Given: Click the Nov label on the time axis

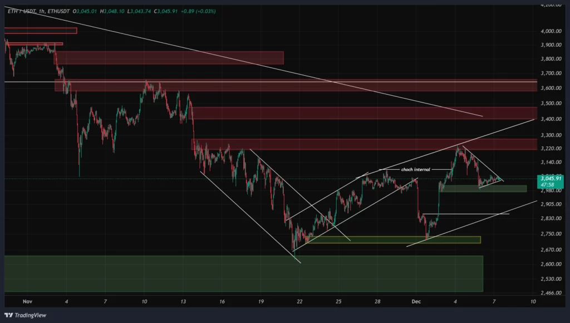Looking at the screenshot, I should (x=28, y=302).
